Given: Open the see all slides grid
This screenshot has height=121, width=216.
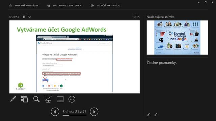Looking at the screenshot, I should [x=25, y=99].
